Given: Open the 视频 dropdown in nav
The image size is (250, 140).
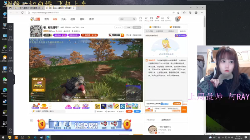Looking at the screenshot, I should [73, 19].
